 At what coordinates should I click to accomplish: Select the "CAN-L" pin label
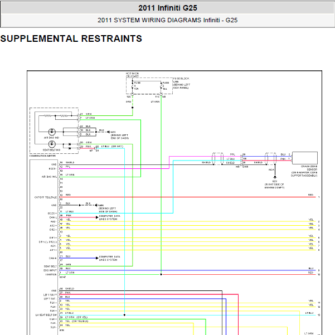[x=53, y=217]
